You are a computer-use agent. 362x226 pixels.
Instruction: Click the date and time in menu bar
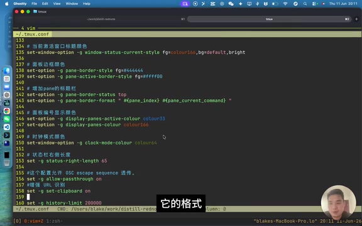[x=343, y=4]
